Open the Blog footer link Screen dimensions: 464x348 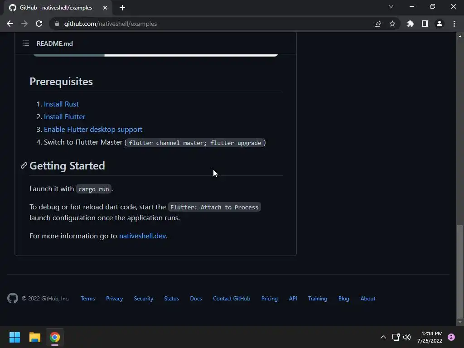coord(344,299)
